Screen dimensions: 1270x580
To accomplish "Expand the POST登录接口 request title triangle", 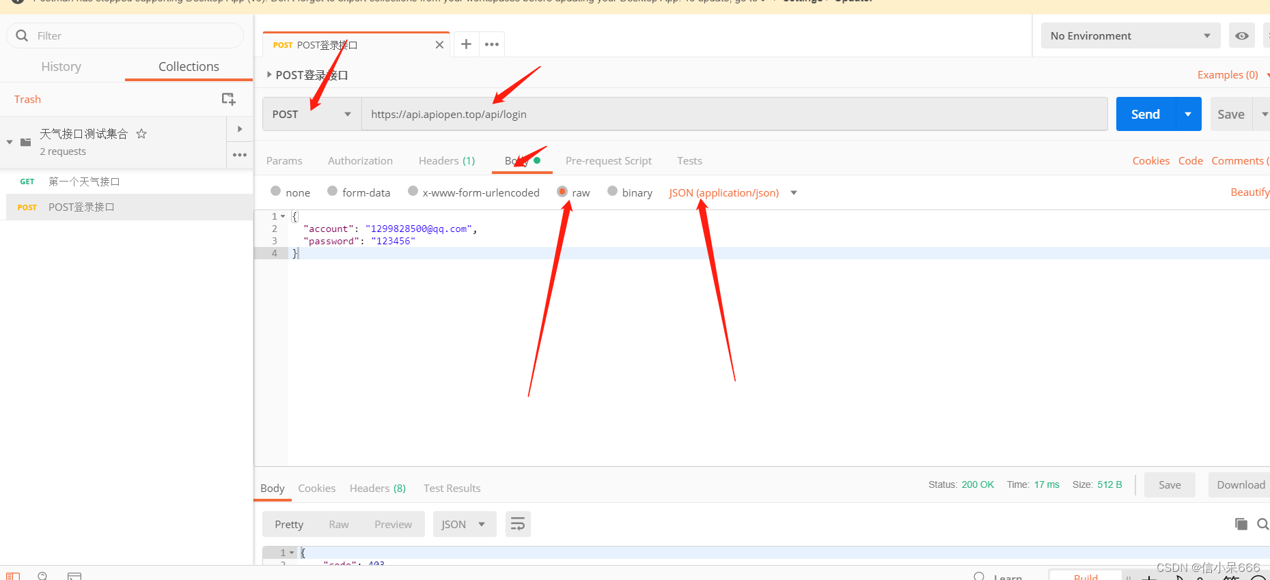I will pos(269,74).
